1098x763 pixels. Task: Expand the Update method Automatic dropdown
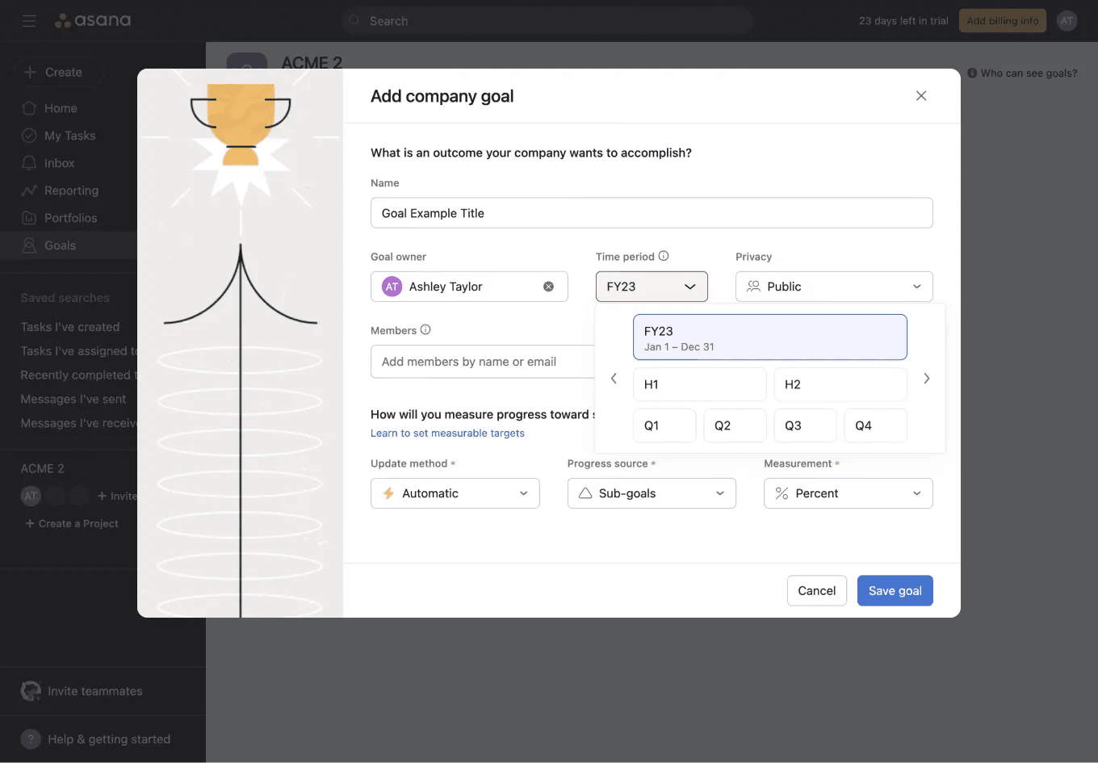pyautogui.click(x=455, y=493)
